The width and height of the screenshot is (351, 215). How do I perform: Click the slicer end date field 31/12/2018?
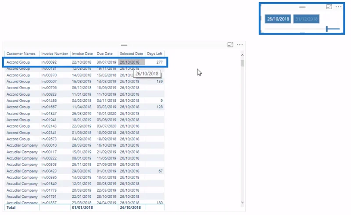(306, 19)
